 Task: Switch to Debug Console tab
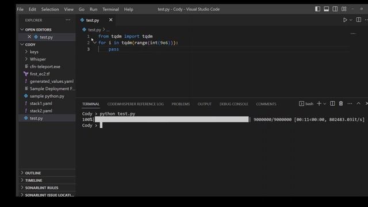[x=234, y=104]
